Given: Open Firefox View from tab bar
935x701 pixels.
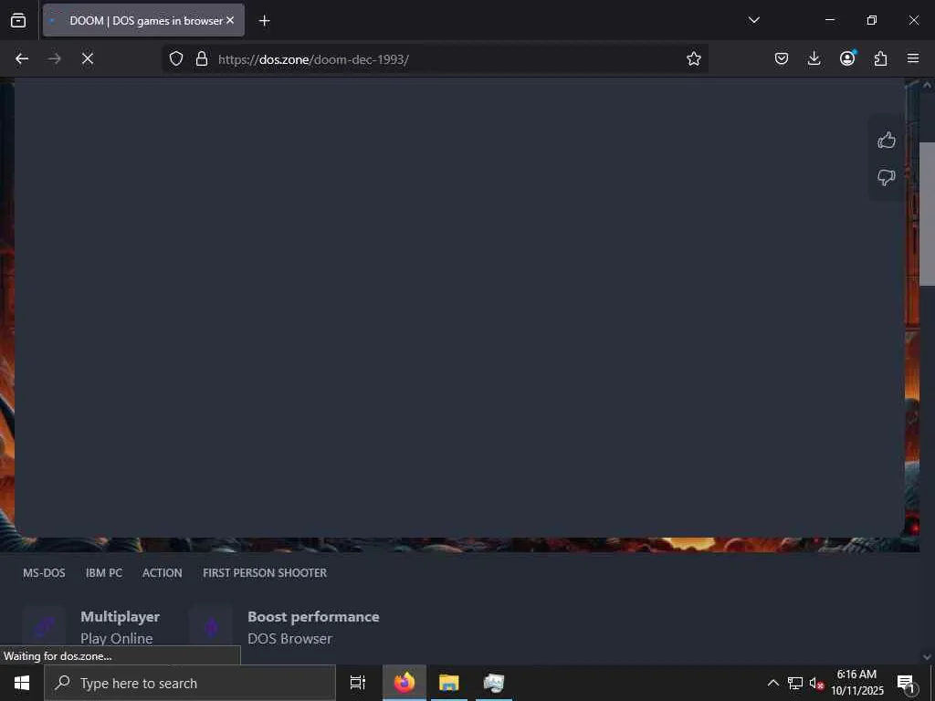Looking at the screenshot, I should (x=18, y=20).
